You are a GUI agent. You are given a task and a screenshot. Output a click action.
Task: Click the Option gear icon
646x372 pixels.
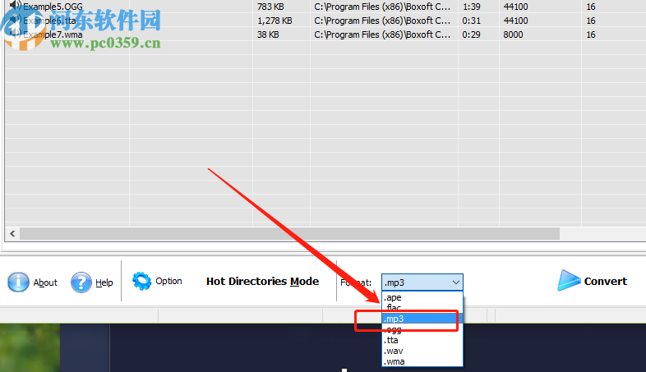pyautogui.click(x=141, y=281)
